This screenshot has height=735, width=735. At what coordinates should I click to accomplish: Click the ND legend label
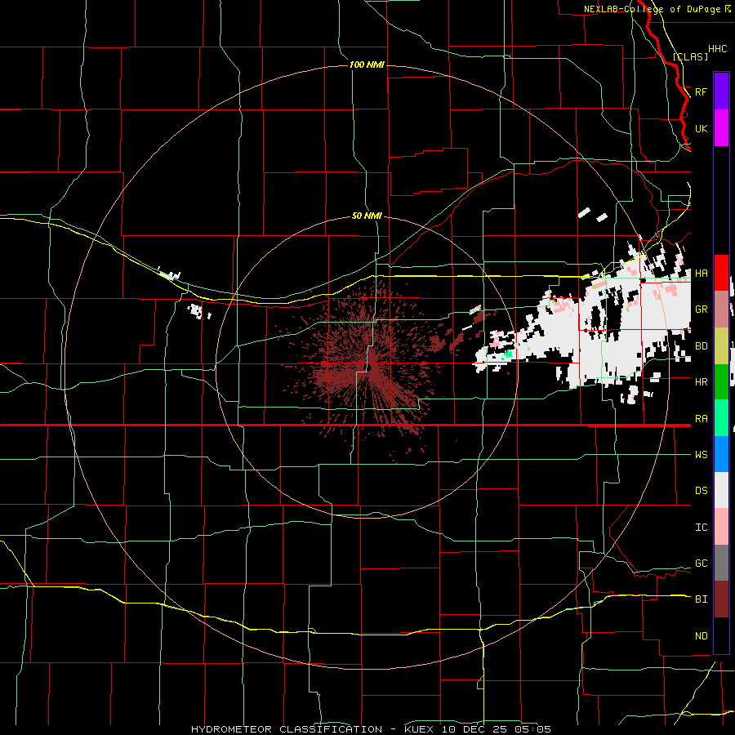pyautogui.click(x=701, y=636)
